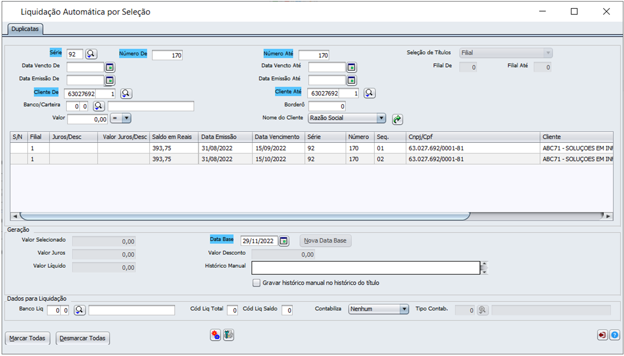This screenshot has width=624, height=356.
Task: Click the Número De field
Action: point(167,55)
